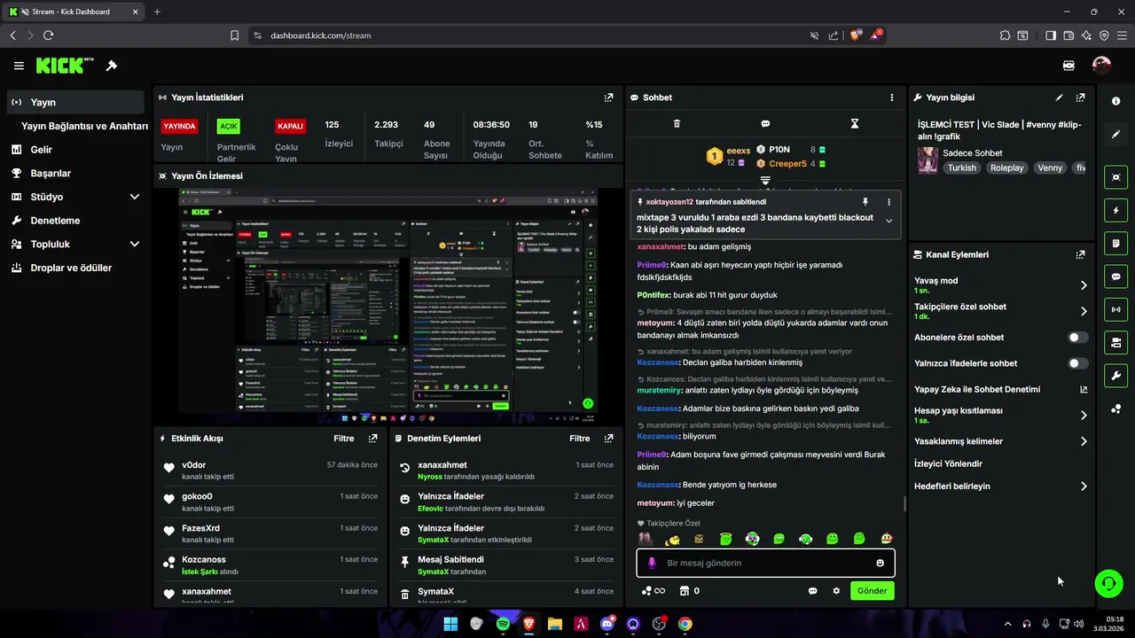Open Hedefleri belirleyin arrow

tap(1084, 486)
